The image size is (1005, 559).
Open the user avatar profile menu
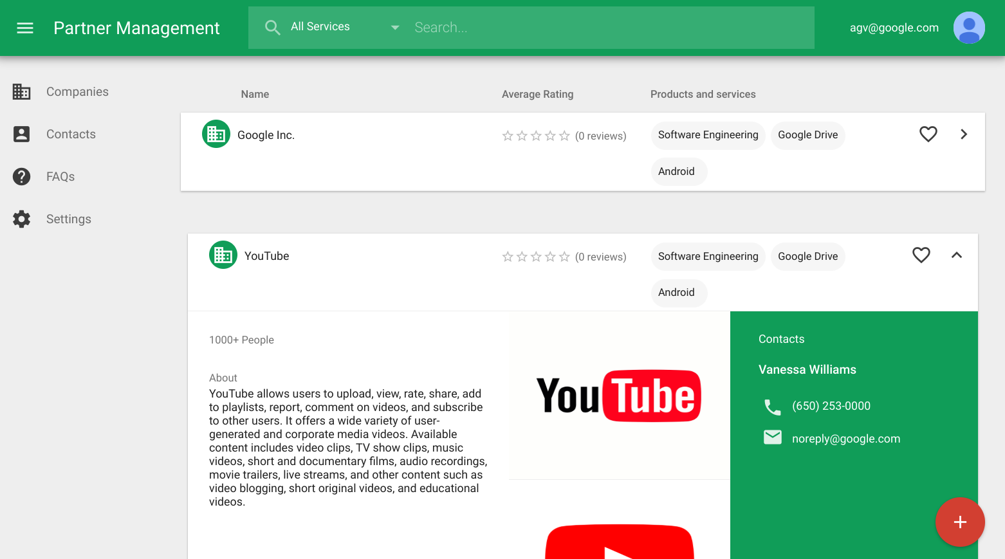click(969, 28)
